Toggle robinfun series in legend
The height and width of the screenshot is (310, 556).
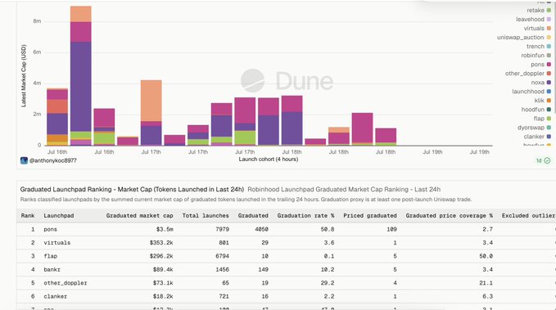click(536, 56)
